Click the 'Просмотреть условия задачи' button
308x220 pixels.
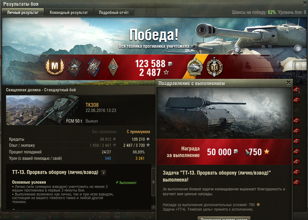(x=224, y=218)
